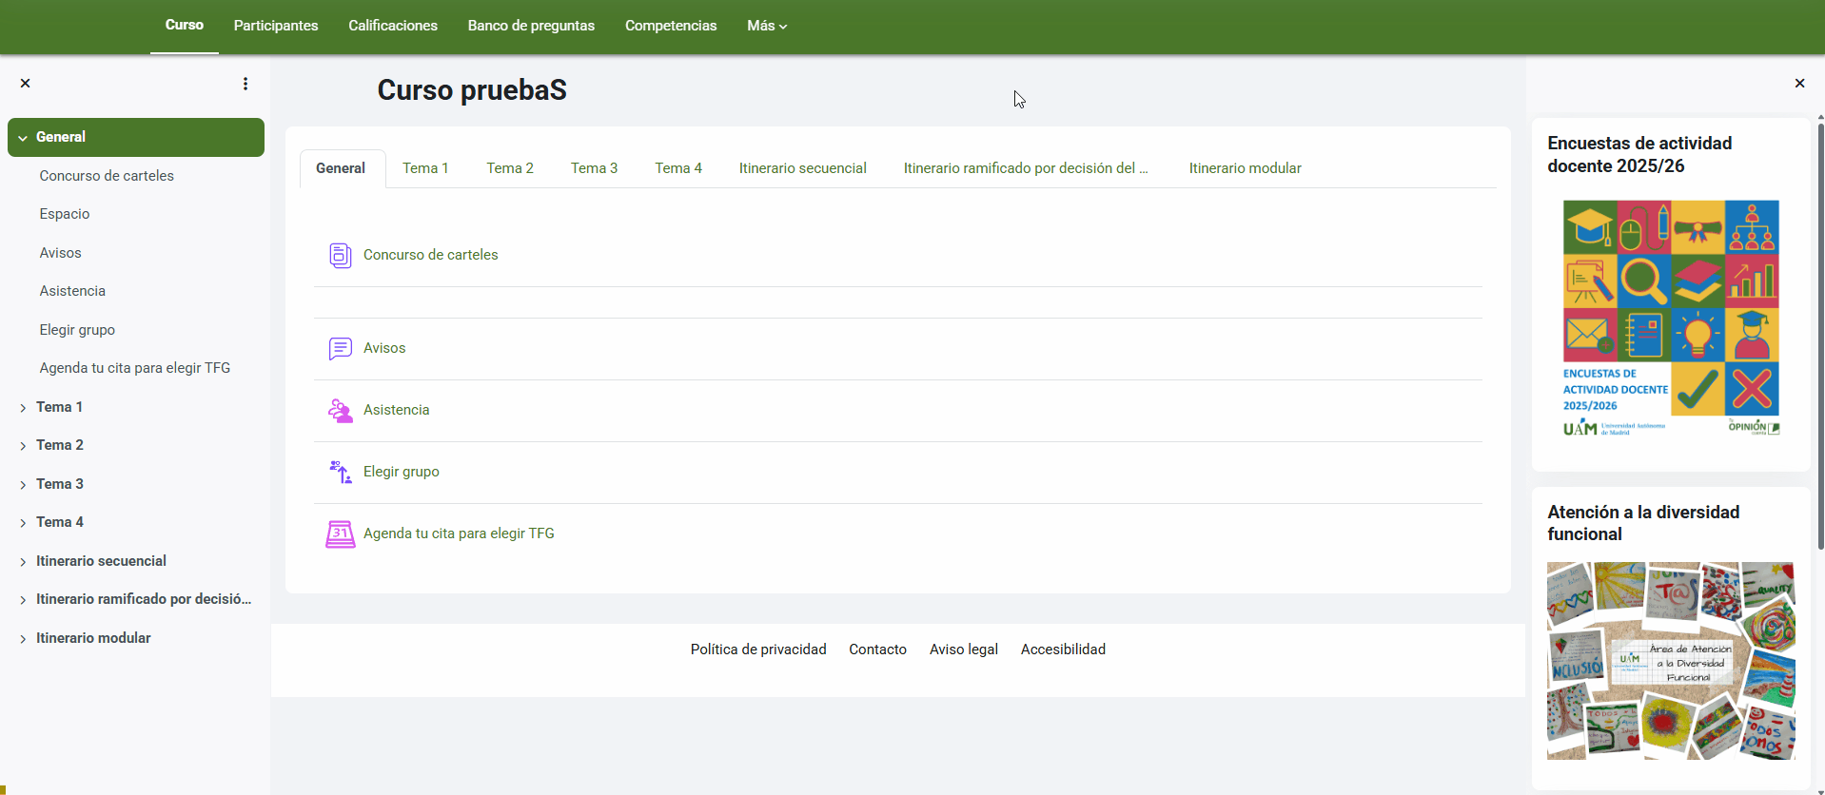Open Calificaciones in the top menu

coord(392,26)
